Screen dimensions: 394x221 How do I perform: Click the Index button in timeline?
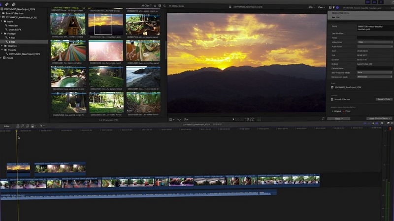point(6,126)
